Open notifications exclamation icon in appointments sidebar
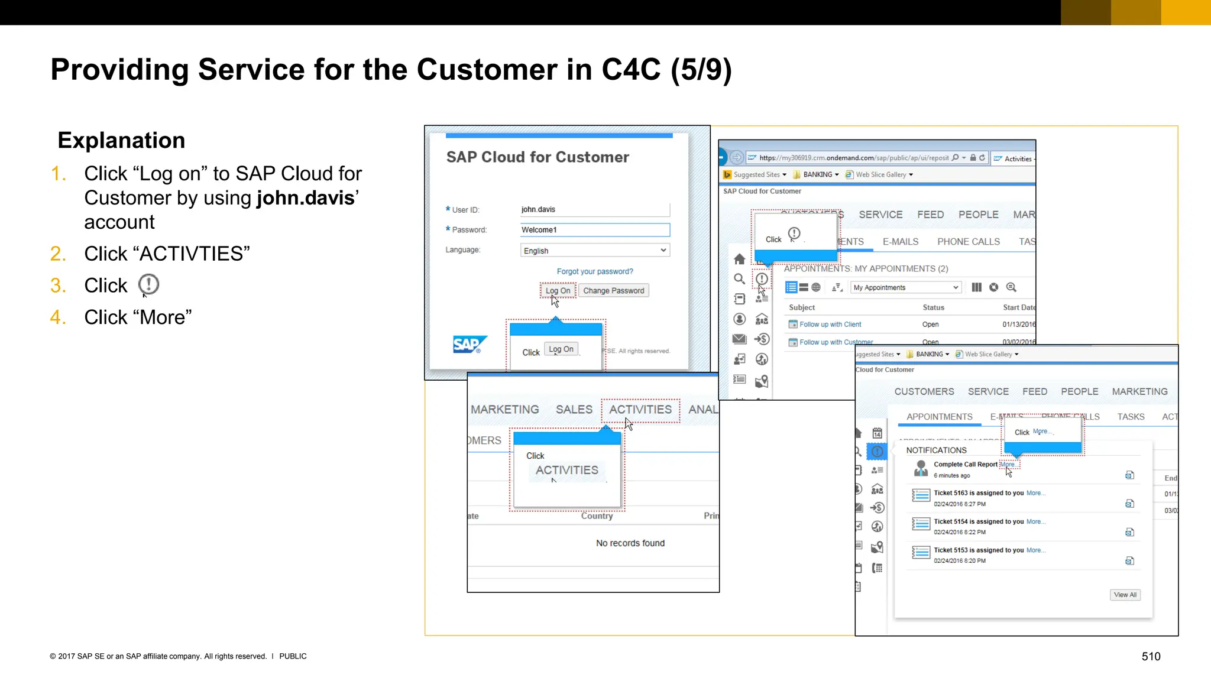The width and height of the screenshot is (1211, 681). pyautogui.click(x=762, y=278)
